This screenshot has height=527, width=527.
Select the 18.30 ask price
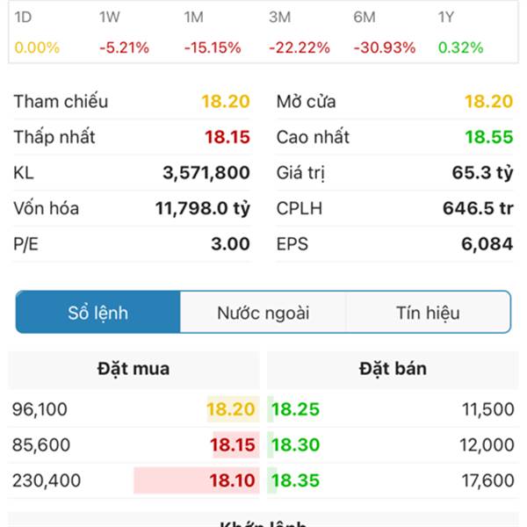pyautogui.click(x=295, y=445)
